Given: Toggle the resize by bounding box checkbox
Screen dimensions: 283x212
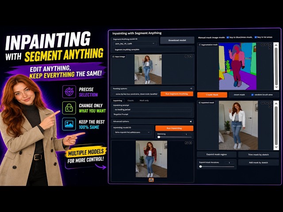Looking at the screenshot, I should [x=114, y=94].
